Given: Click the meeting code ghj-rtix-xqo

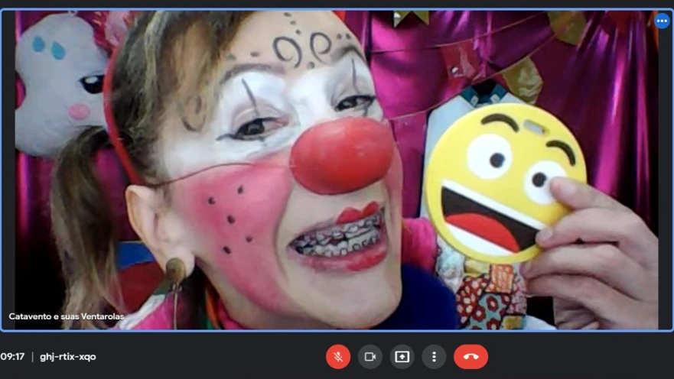Looking at the screenshot, I should point(68,357).
